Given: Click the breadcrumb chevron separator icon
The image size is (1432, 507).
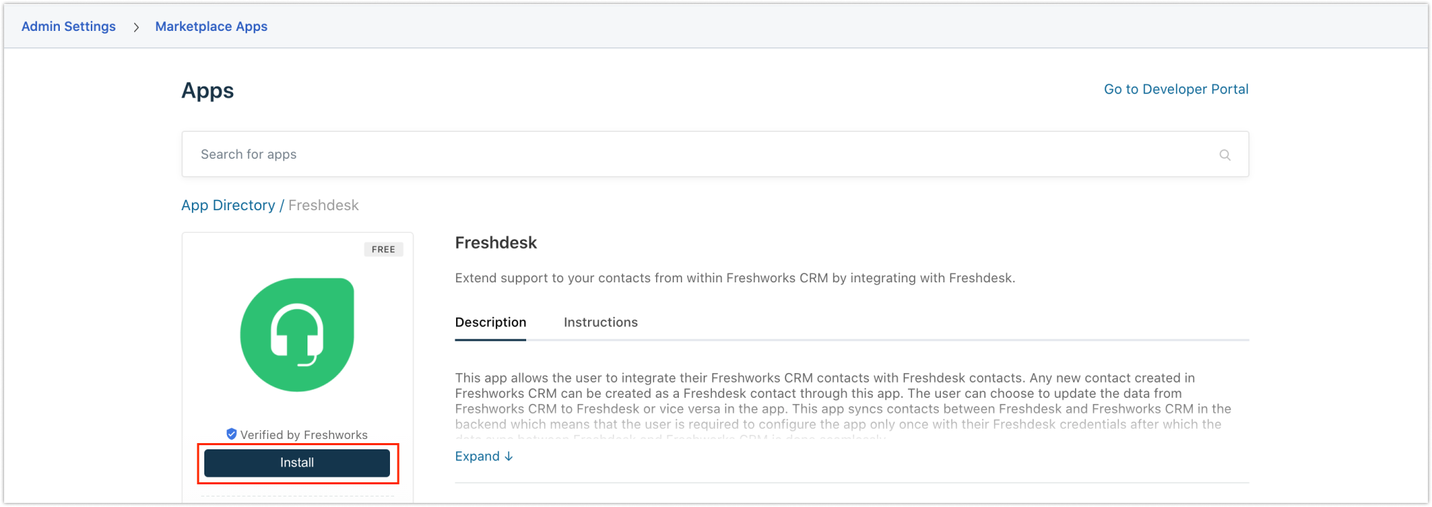Looking at the screenshot, I should click(136, 27).
